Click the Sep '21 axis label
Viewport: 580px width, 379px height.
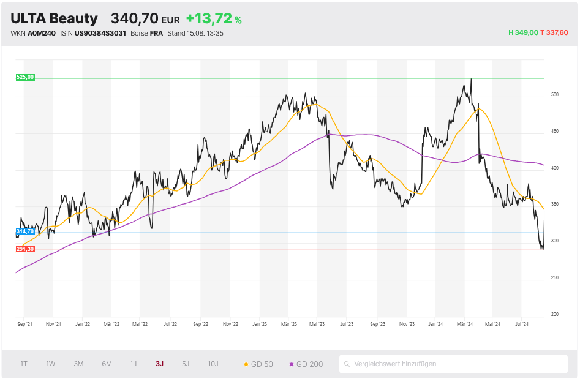coord(24,324)
